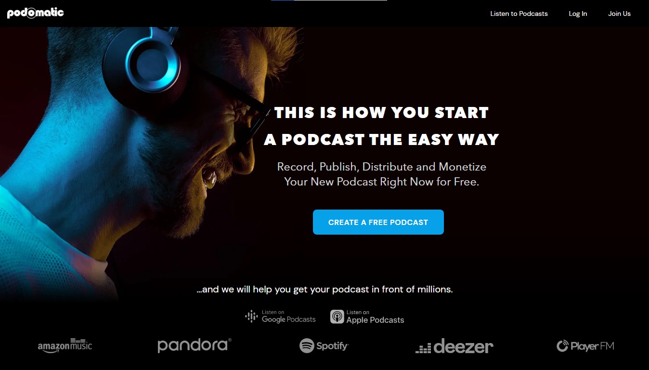Select the Amazon Music logo
The image size is (649, 370).
[x=65, y=346]
